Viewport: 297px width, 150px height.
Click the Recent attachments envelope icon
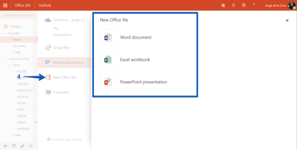[x=48, y=62]
